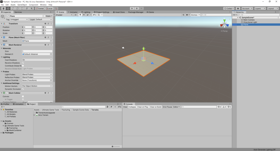Toggle hidden objects visibility counter
The width and height of the screenshot is (280, 151).
95,15
